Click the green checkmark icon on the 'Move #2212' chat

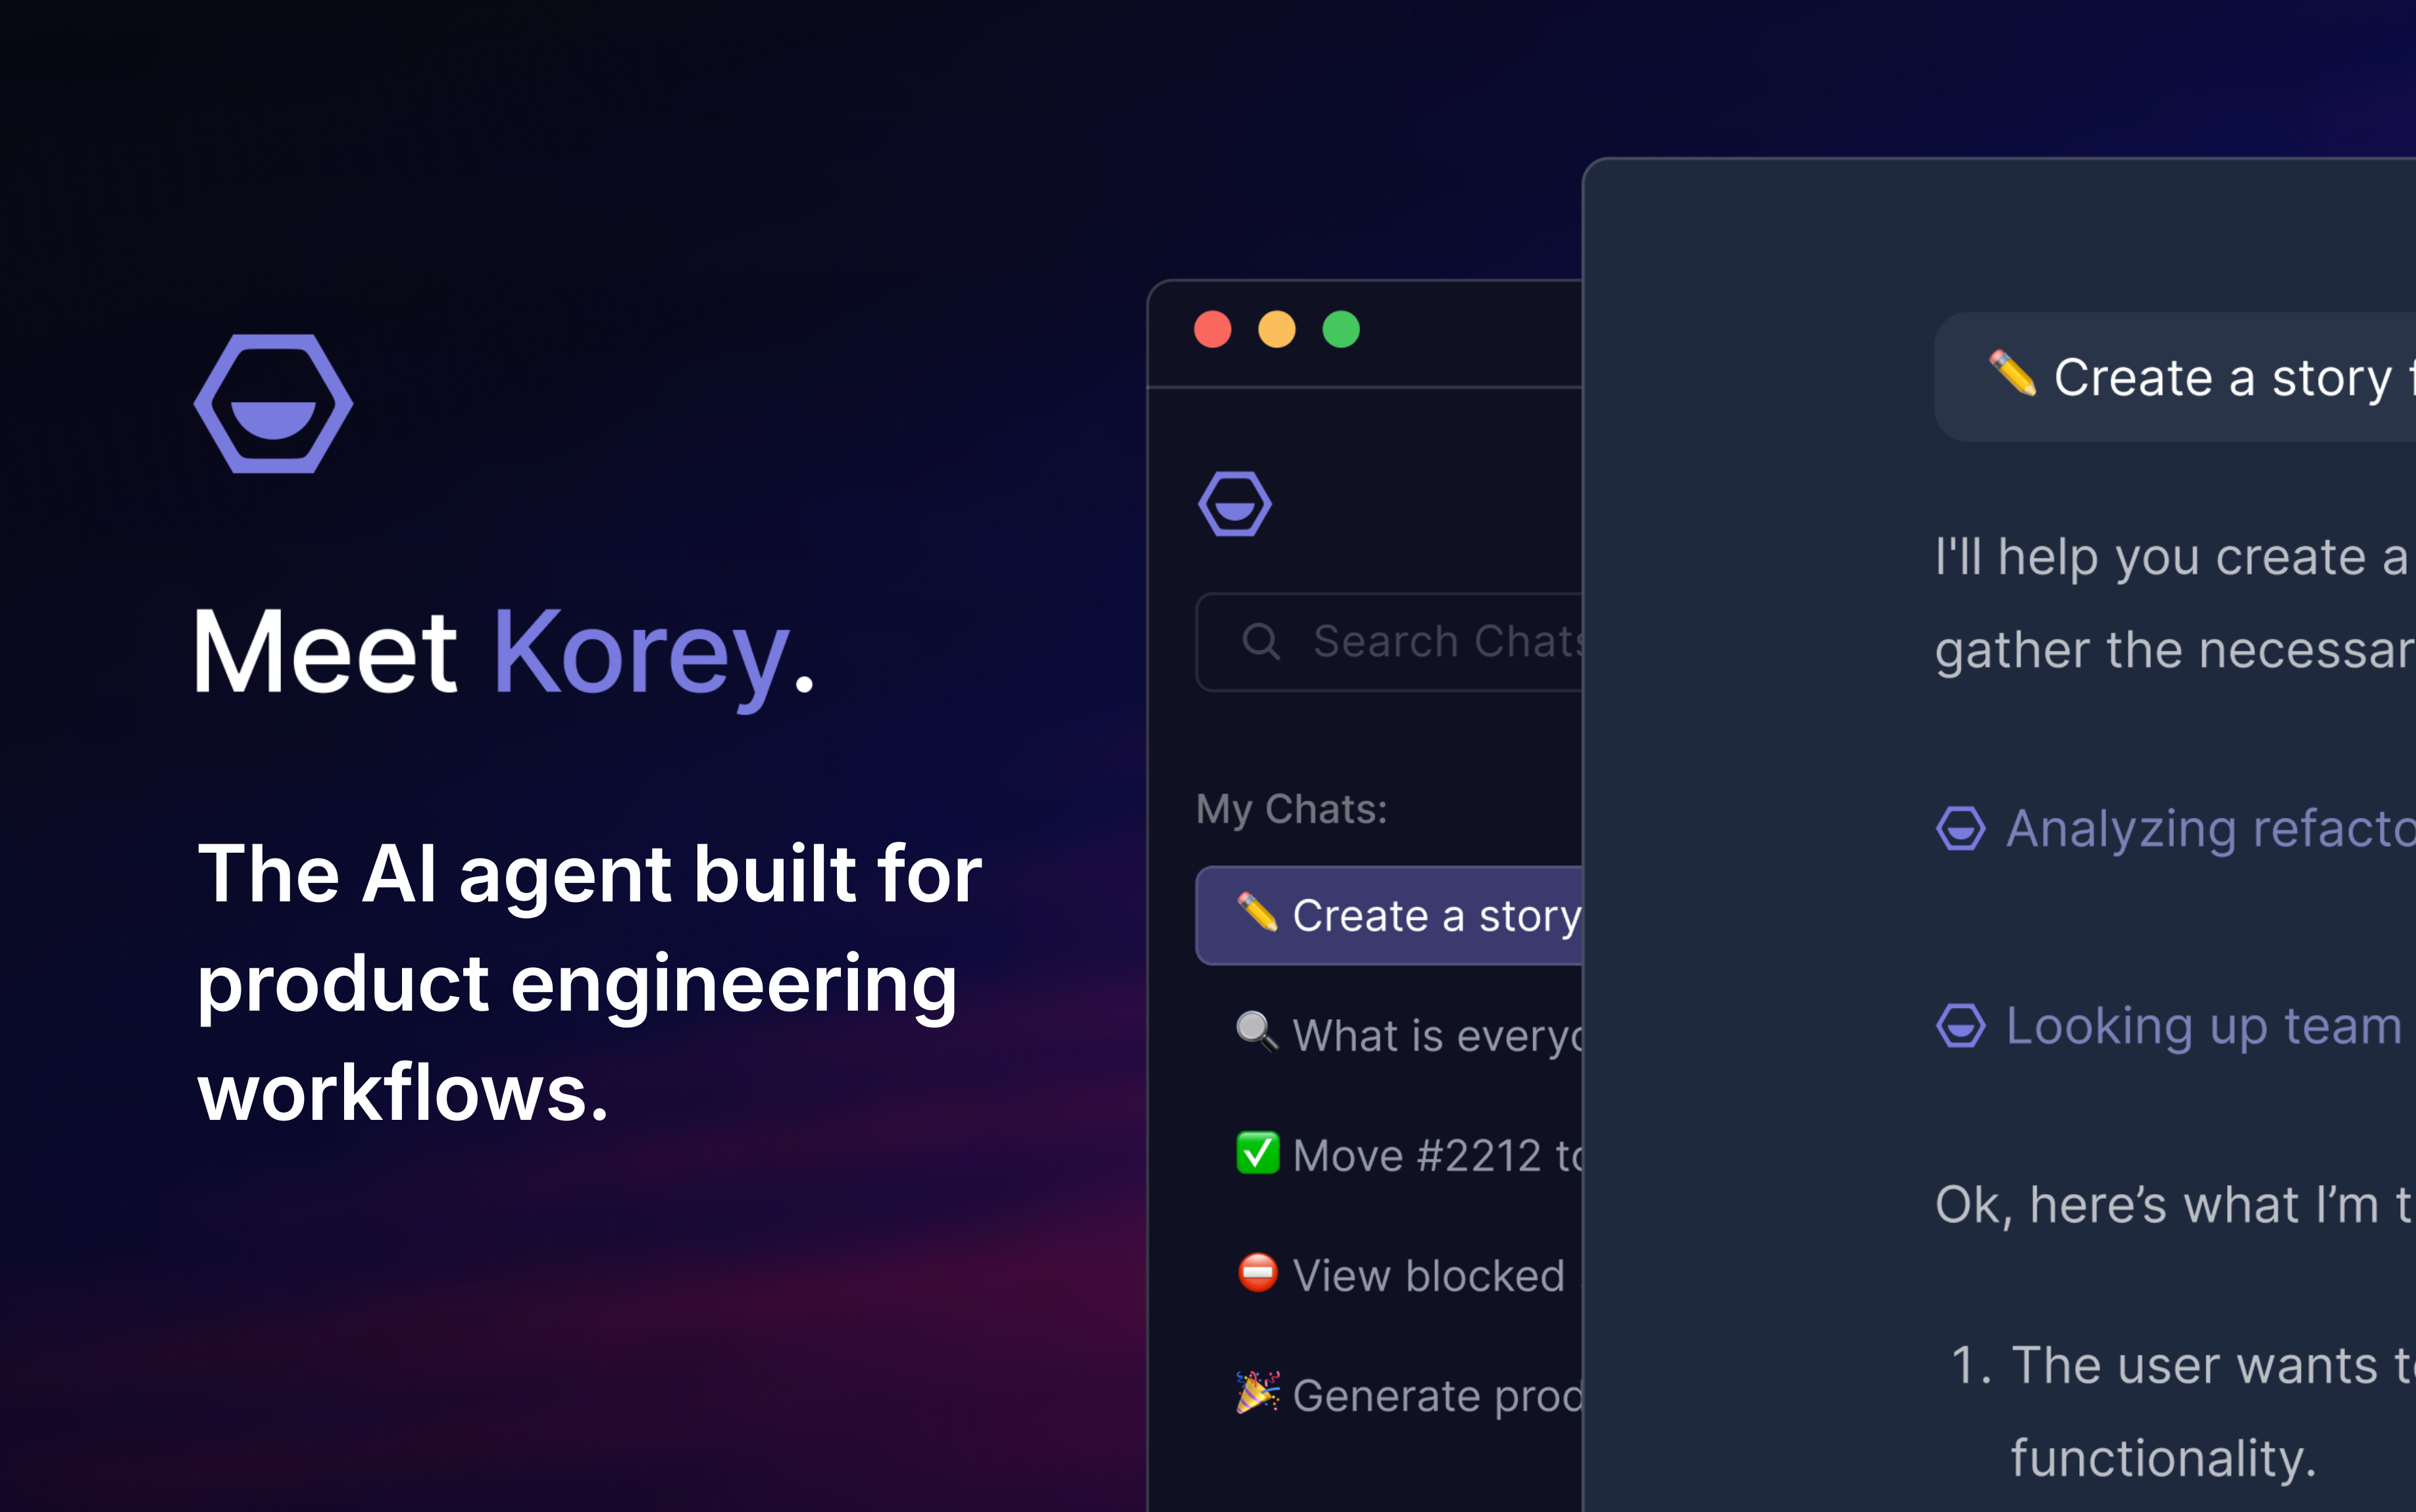1258,1153
